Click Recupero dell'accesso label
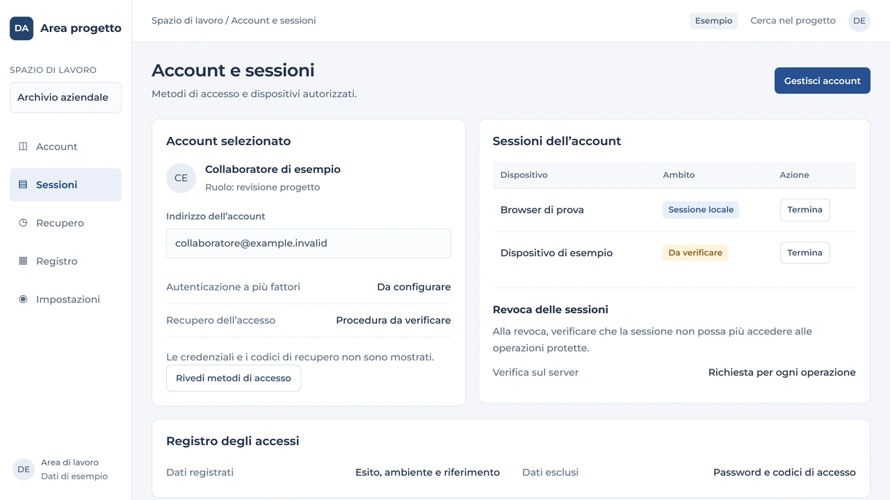890x500 pixels. pos(220,320)
